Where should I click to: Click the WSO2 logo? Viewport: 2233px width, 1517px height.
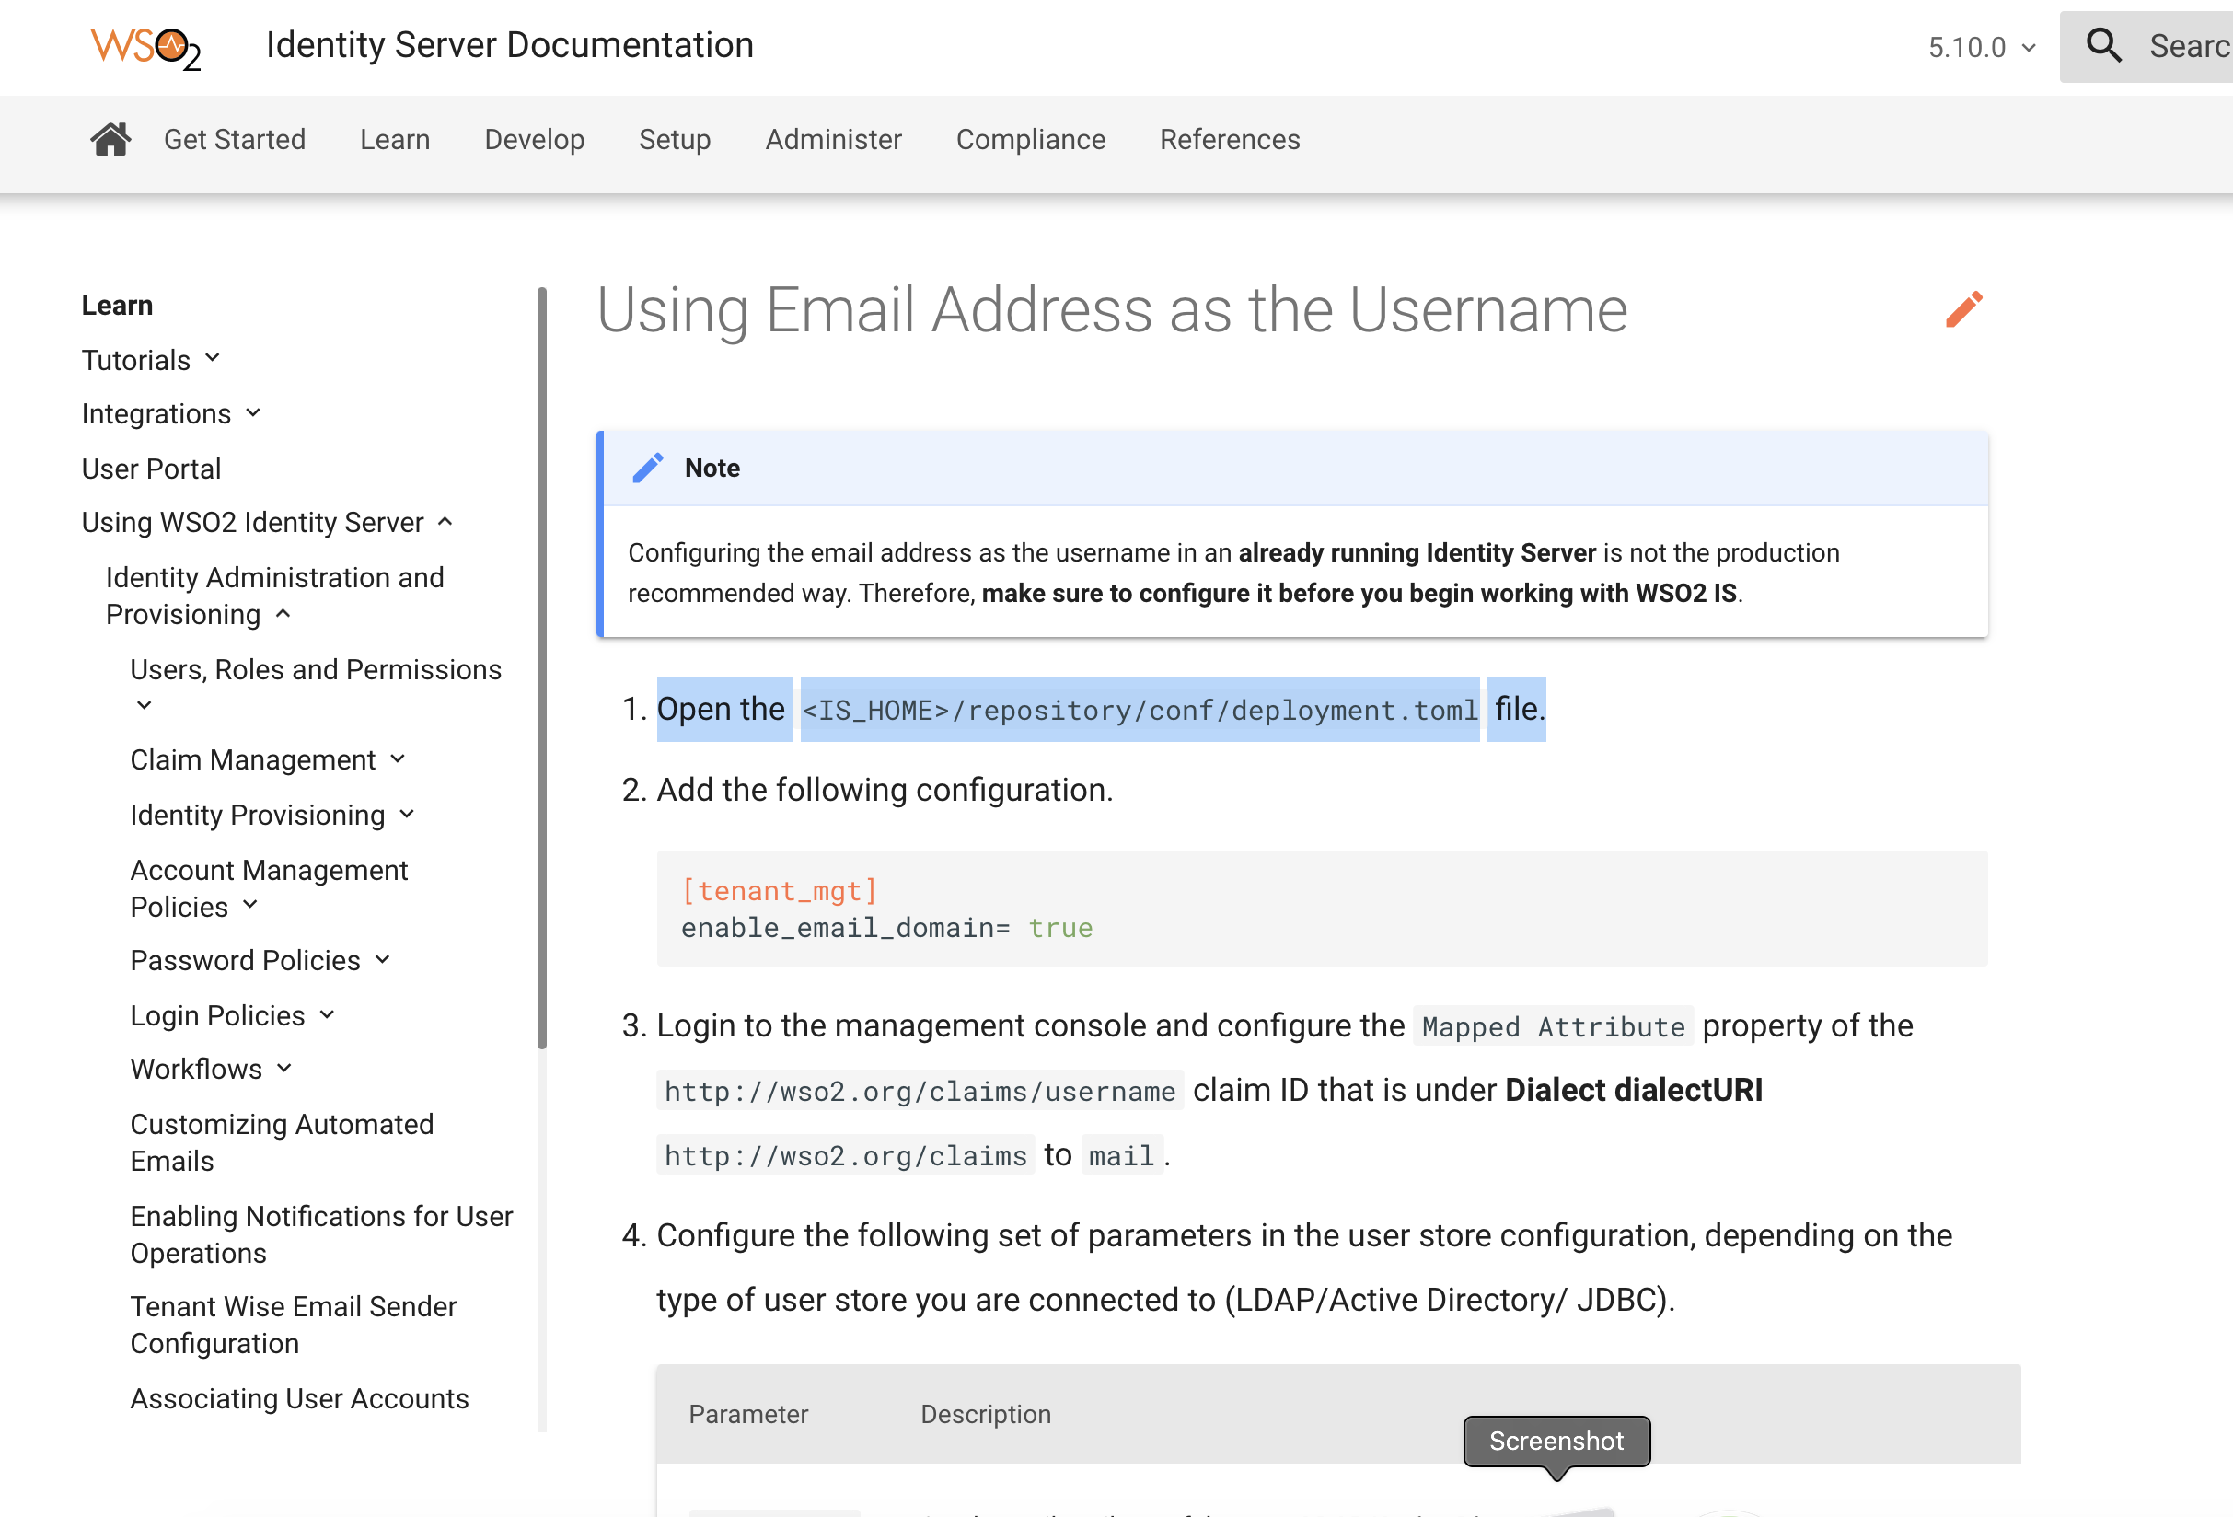(146, 47)
